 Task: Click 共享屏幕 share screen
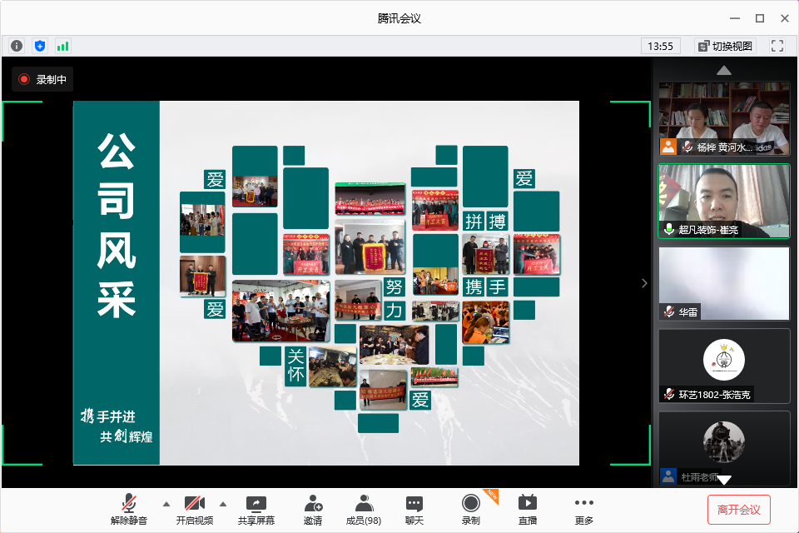256,509
